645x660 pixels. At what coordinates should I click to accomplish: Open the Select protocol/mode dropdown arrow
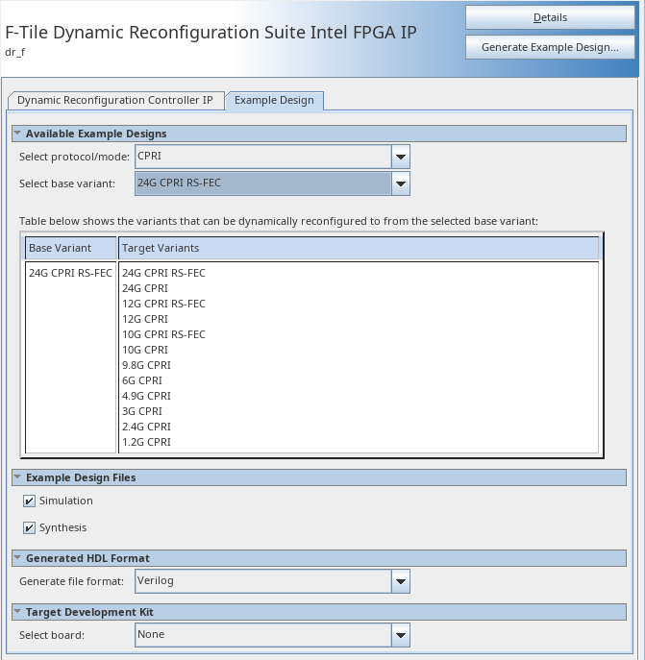tap(401, 157)
